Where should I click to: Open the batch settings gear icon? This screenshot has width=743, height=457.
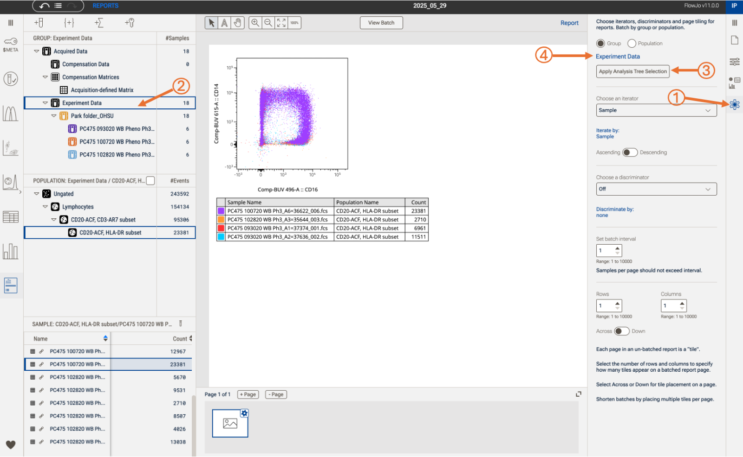click(734, 104)
